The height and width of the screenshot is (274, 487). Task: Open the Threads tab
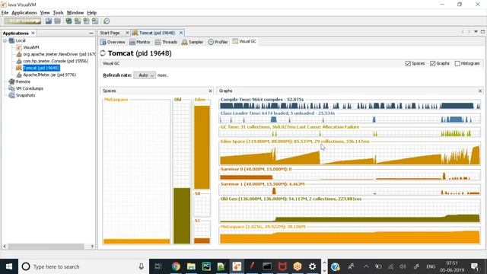166,42
